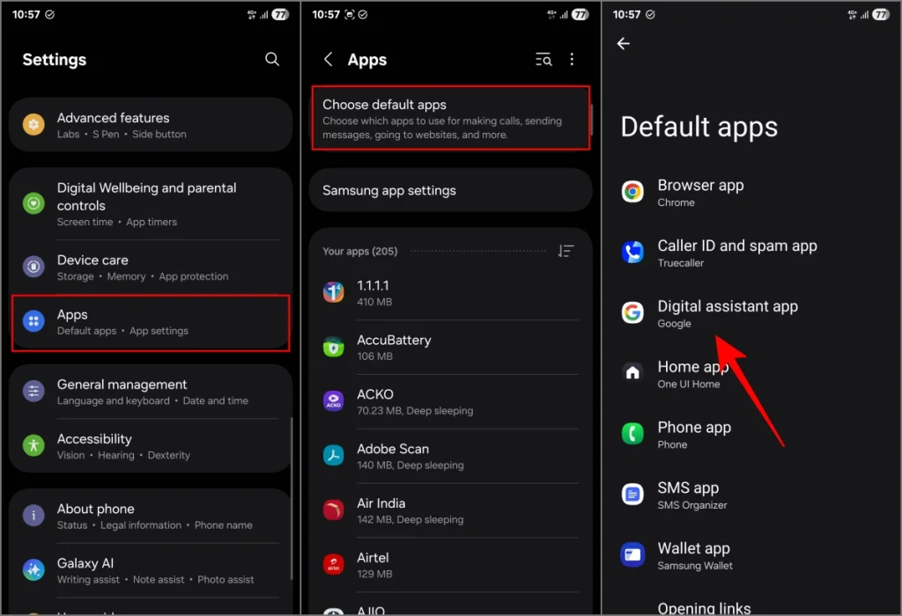902x616 pixels.
Task: Click the Settings screen scrollbar
Action: click(292, 497)
